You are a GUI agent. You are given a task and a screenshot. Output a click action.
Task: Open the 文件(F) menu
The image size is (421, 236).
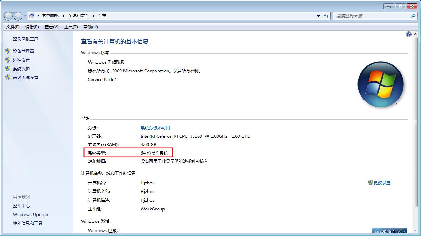click(13, 27)
